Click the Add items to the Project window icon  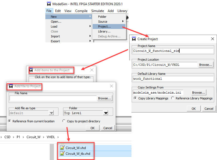[31, 70]
